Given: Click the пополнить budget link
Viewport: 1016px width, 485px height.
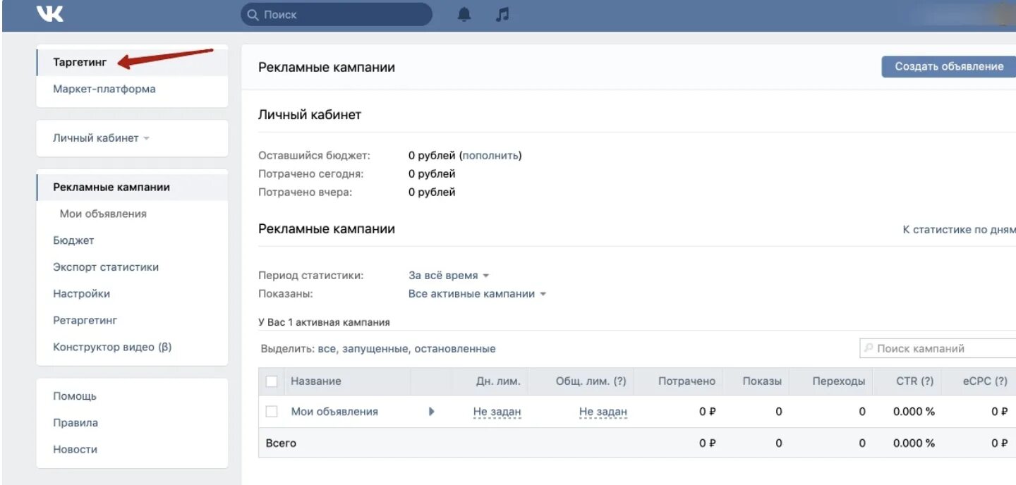Looking at the screenshot, I should [490, 156].
